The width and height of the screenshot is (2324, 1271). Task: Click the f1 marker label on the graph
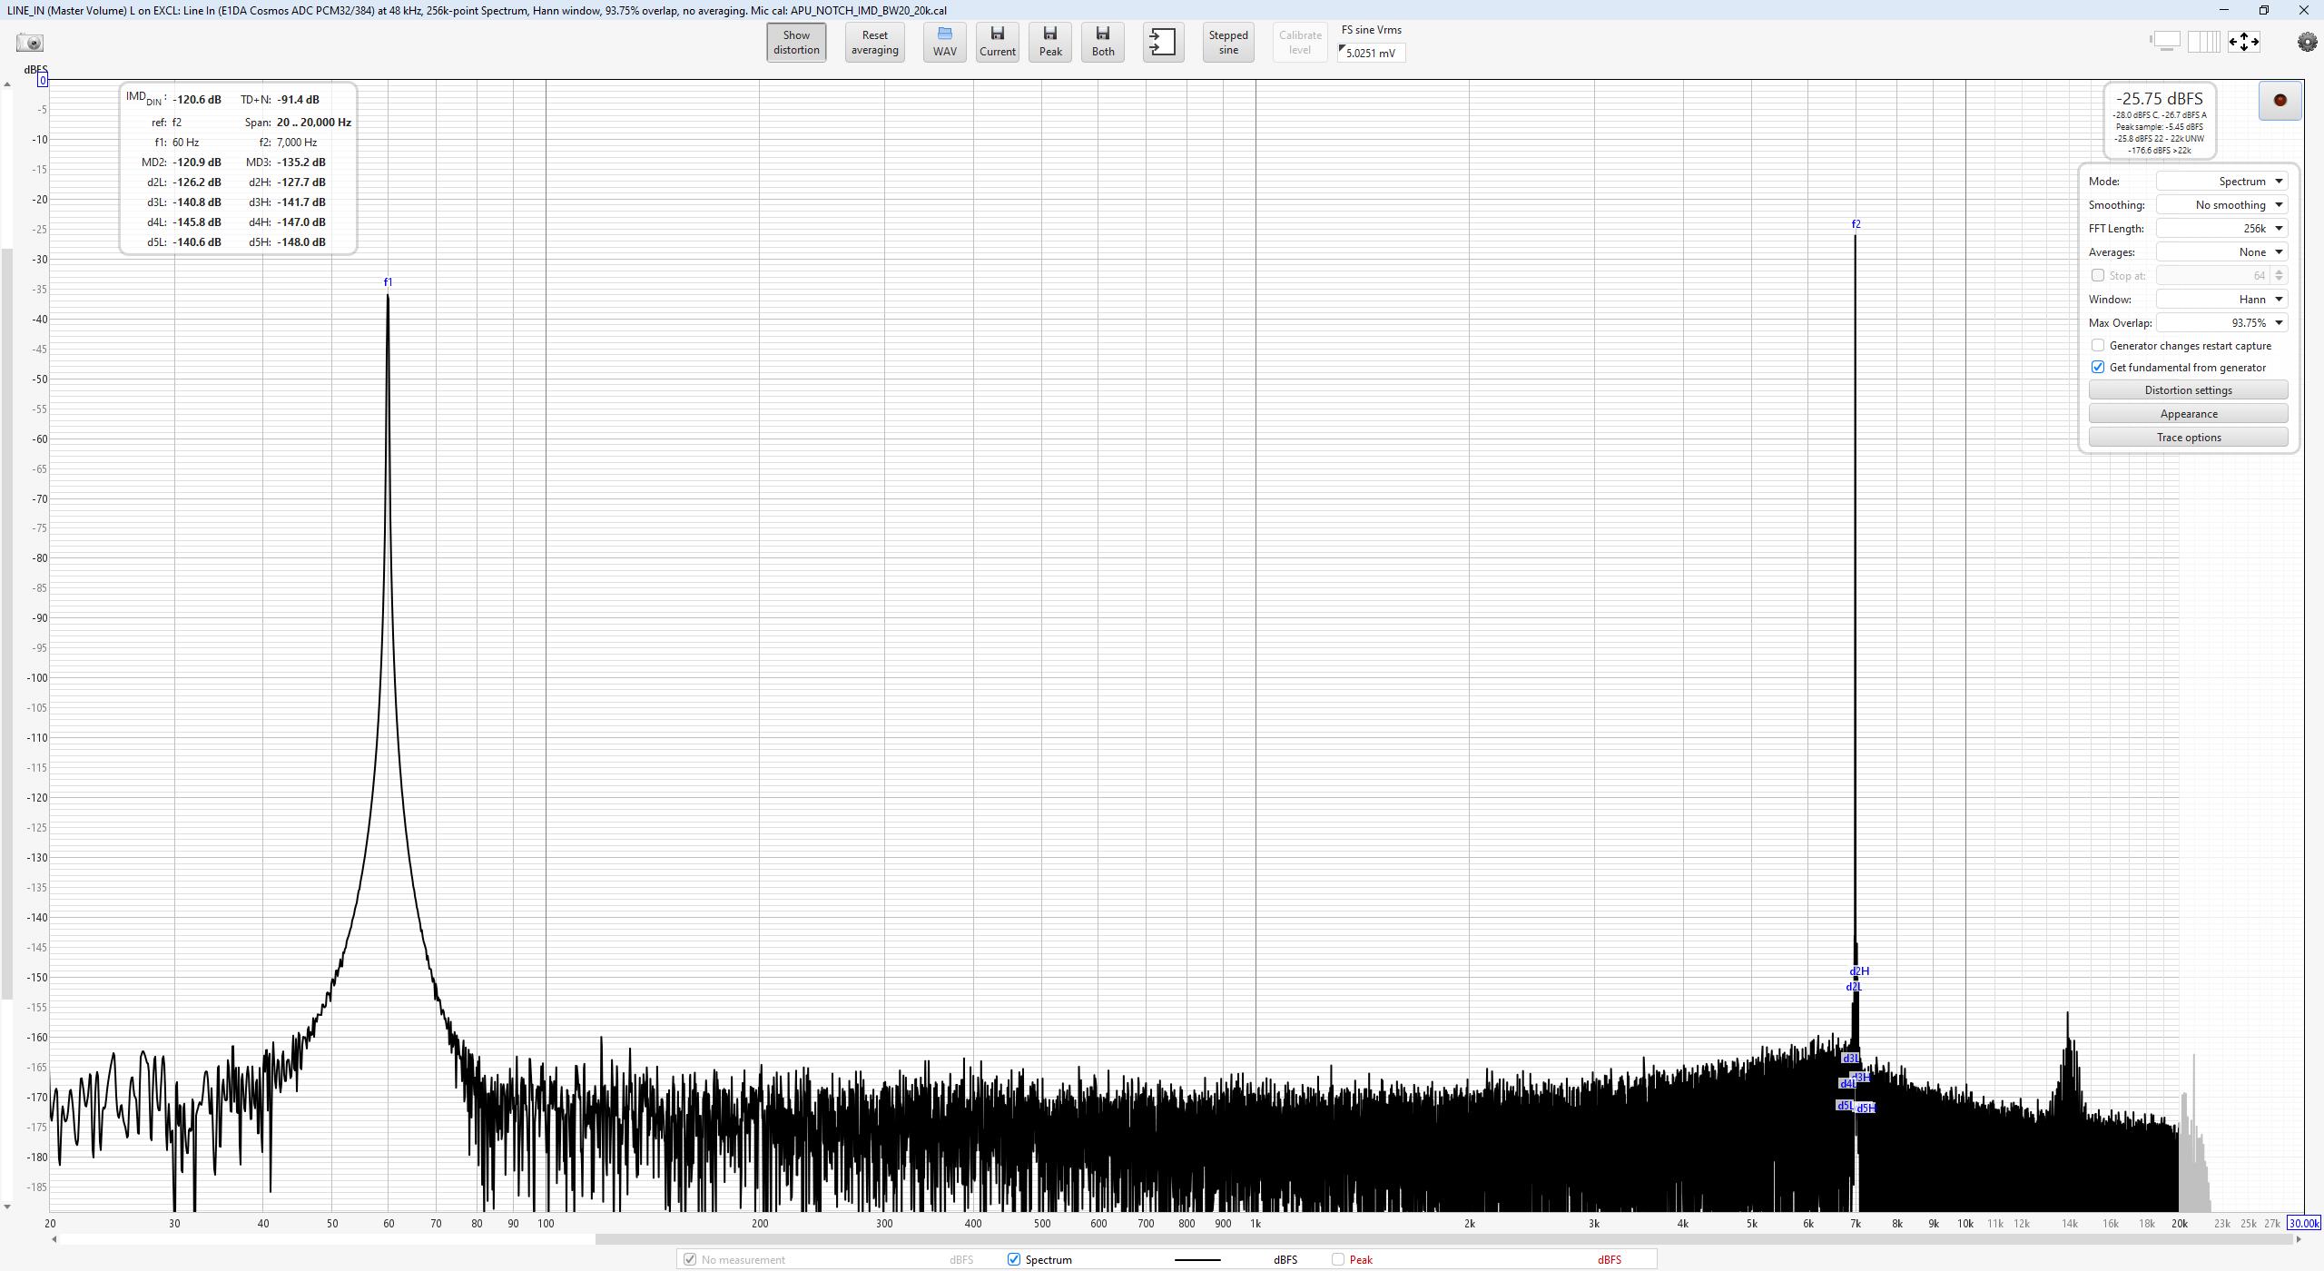(388, 282)
